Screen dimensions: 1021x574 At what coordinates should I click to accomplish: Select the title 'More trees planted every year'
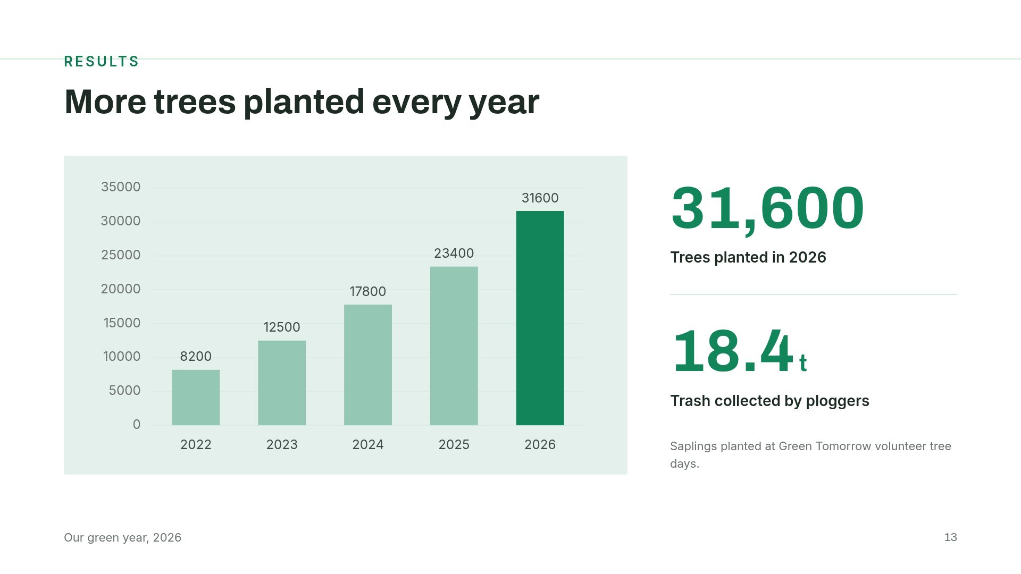point(302,102)
